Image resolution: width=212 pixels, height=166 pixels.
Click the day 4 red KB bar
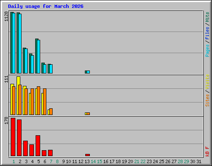(x=31, y=150)
